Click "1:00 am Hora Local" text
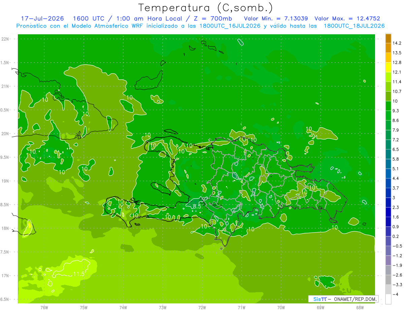The image size is (404, 312). click(148, 19)
